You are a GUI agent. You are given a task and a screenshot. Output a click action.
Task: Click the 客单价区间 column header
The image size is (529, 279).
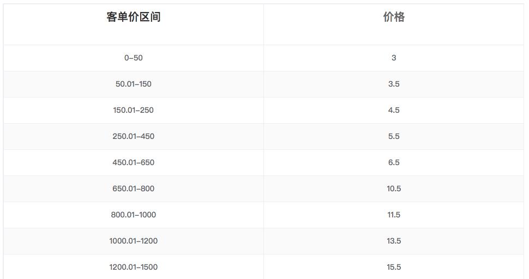point(134,17)
